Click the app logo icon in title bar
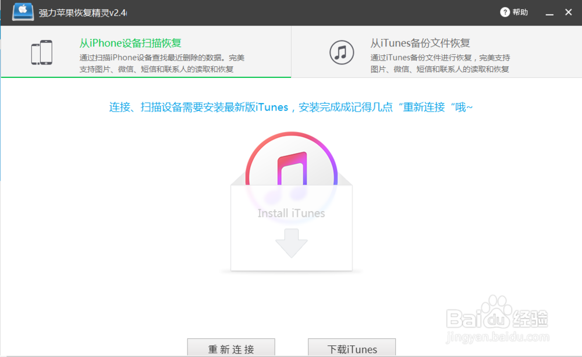The width and height of the screenshot is (582, 357). (x=22, y=12)
